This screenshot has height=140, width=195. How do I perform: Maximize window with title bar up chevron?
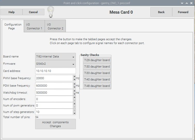[x=187, y=3]
